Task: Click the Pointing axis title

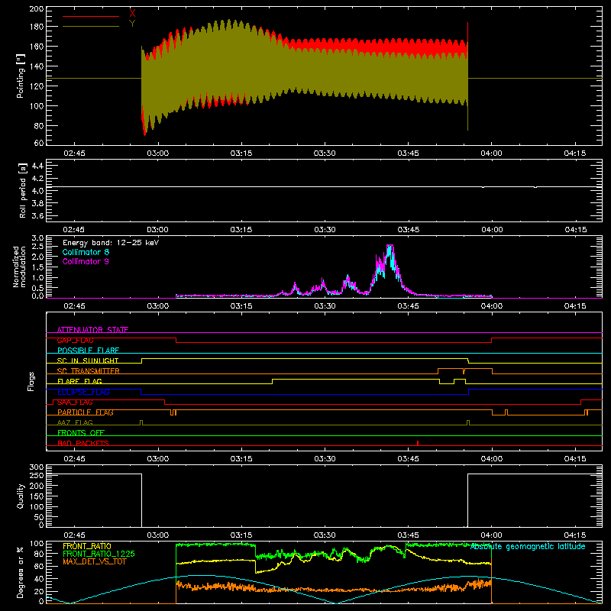Action: pyautogui.click(x=21, y=76)
